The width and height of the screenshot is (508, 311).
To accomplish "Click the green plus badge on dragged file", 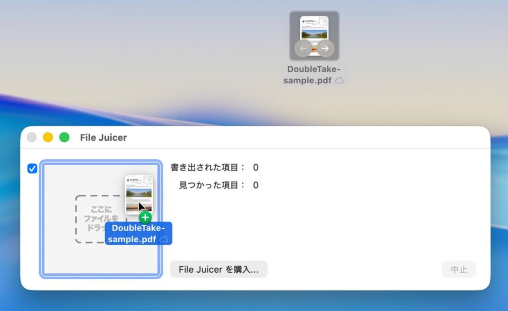I will tap(145, 217).
